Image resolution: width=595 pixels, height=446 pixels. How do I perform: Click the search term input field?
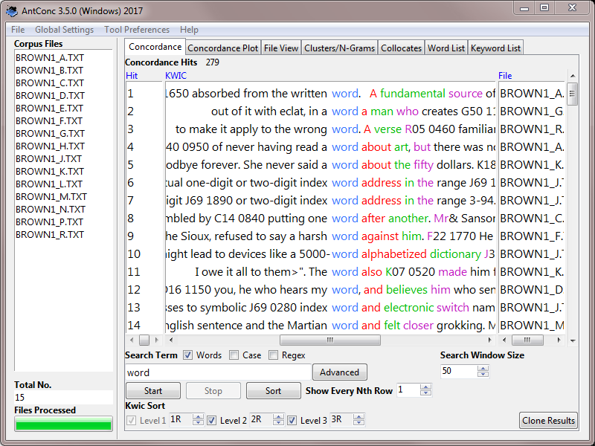(217, 372)
